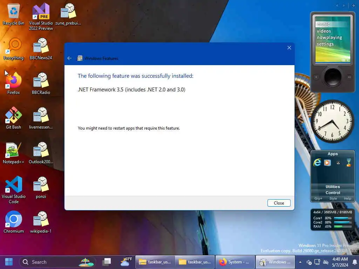
Task: Launch Visual Studio Code shortcut
Action: coord(14,190)
